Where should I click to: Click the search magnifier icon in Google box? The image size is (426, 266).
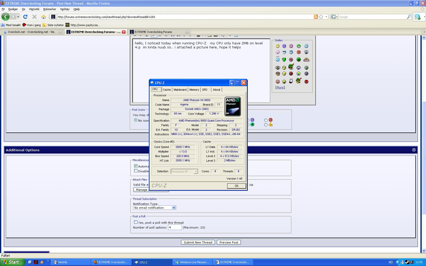[x=409, y=17]
